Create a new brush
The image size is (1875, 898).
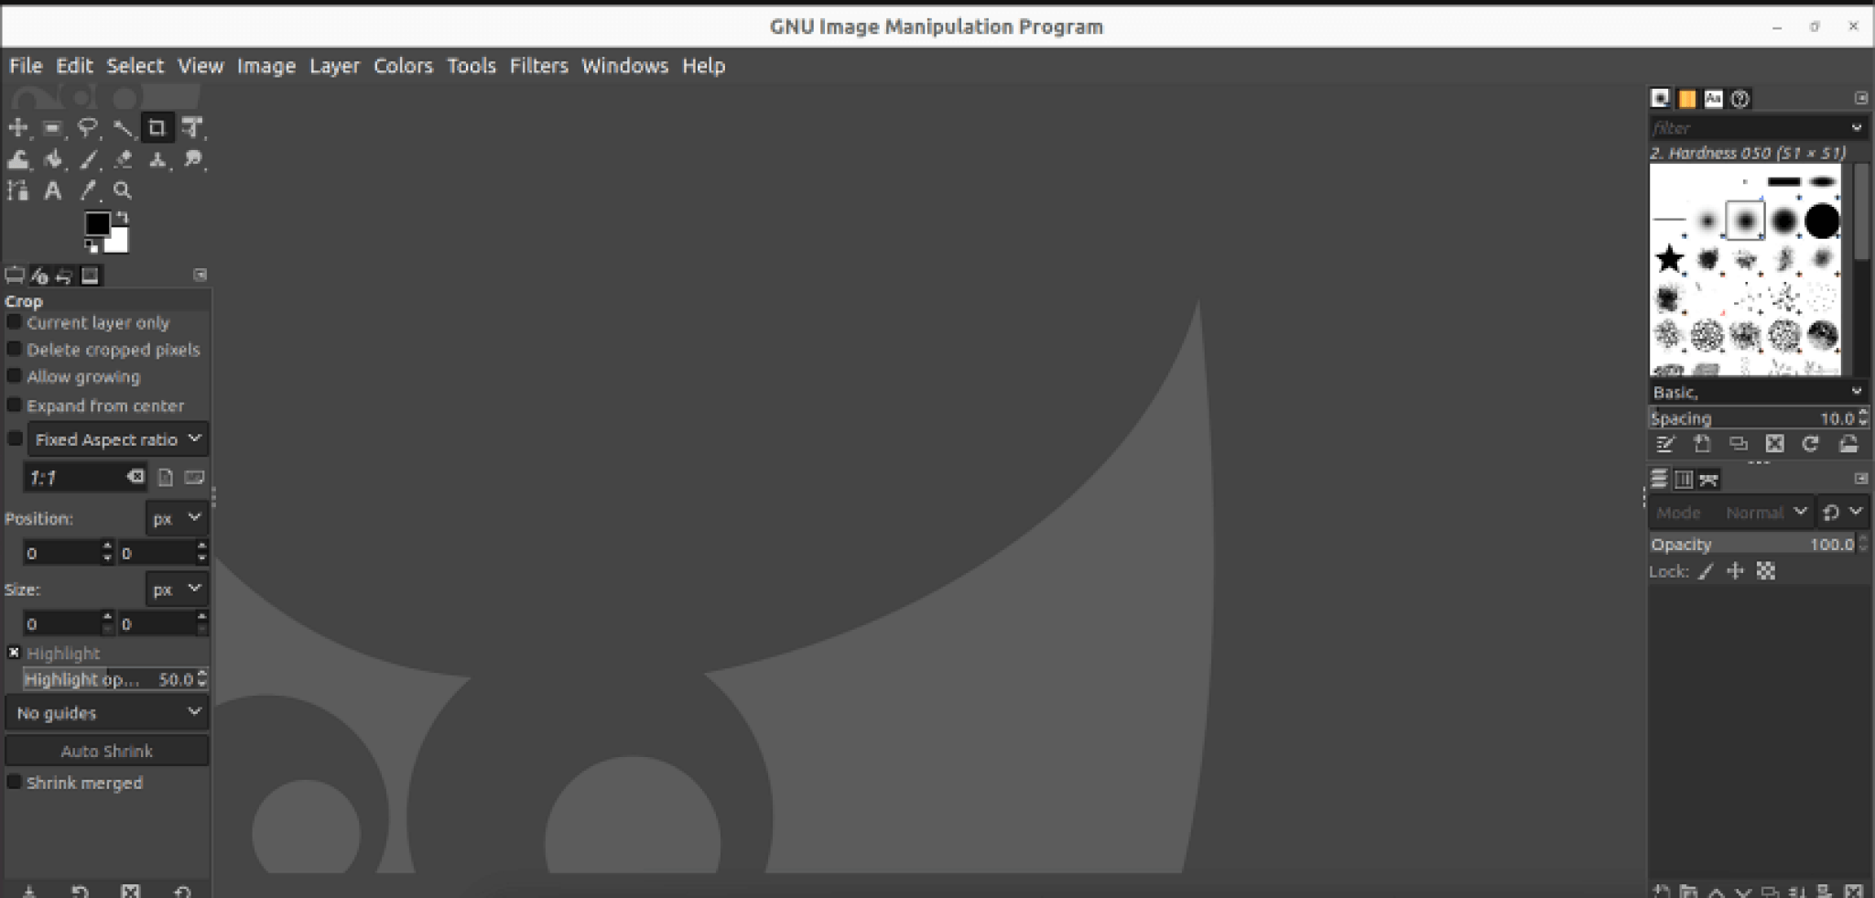[1702, 444]
